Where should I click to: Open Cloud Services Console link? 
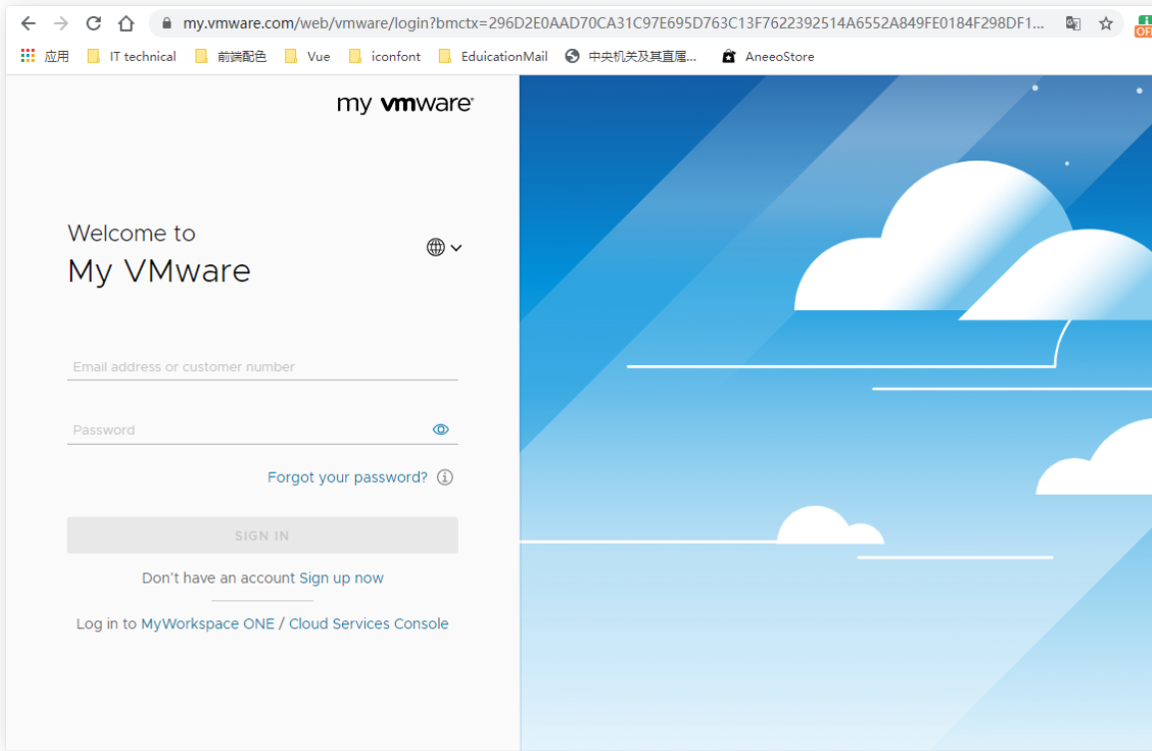pos(369,624)
